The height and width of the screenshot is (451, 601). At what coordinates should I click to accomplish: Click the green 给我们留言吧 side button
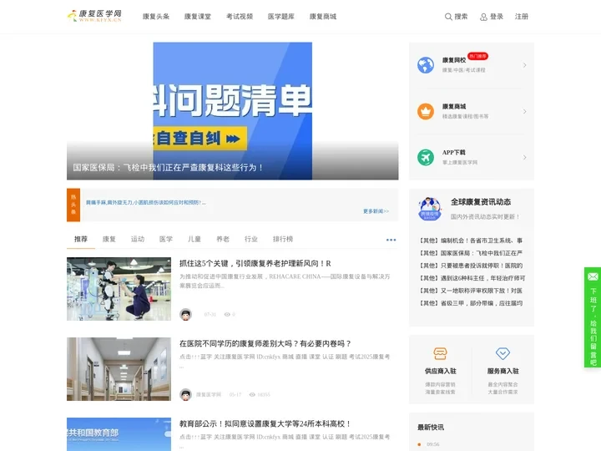click(x=593, y=317)
